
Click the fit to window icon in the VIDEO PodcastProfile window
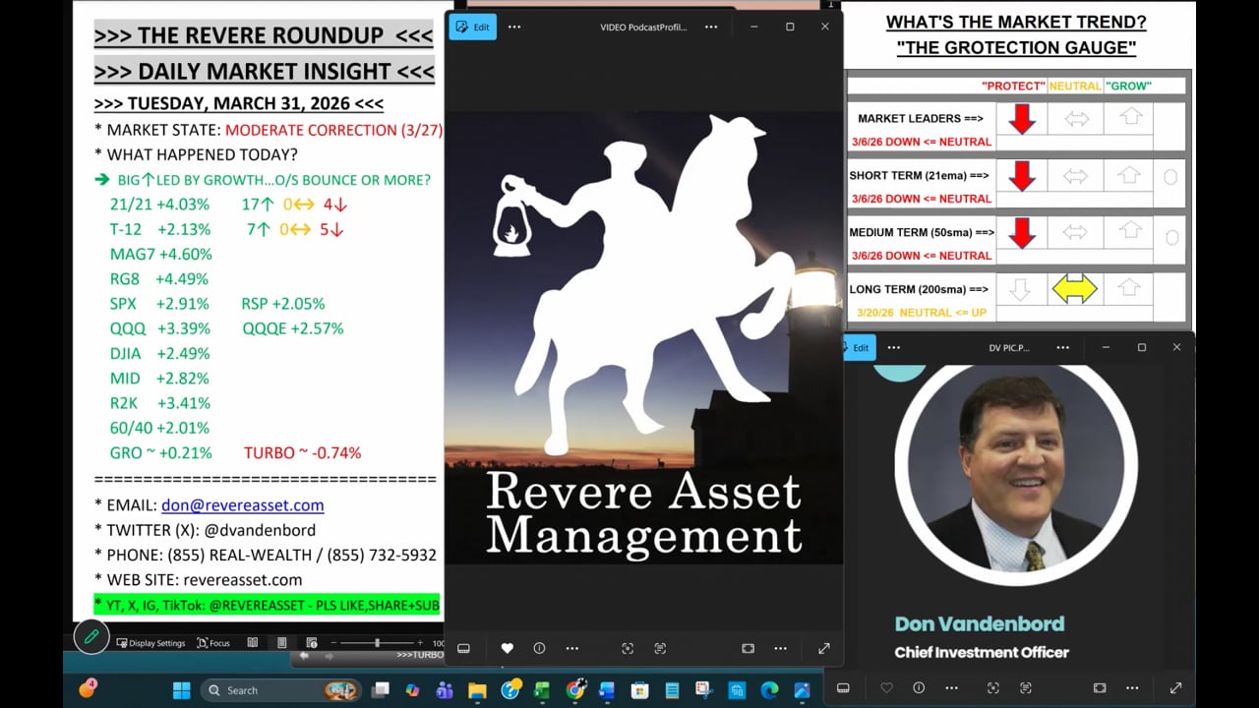(748, 648)
